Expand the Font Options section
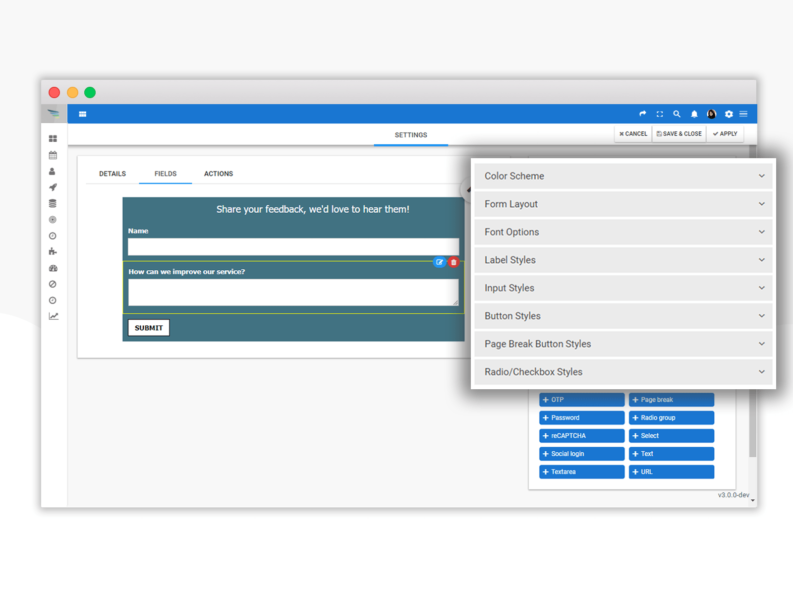The height and width of the screenshot is (595, 793). [623, 232]
